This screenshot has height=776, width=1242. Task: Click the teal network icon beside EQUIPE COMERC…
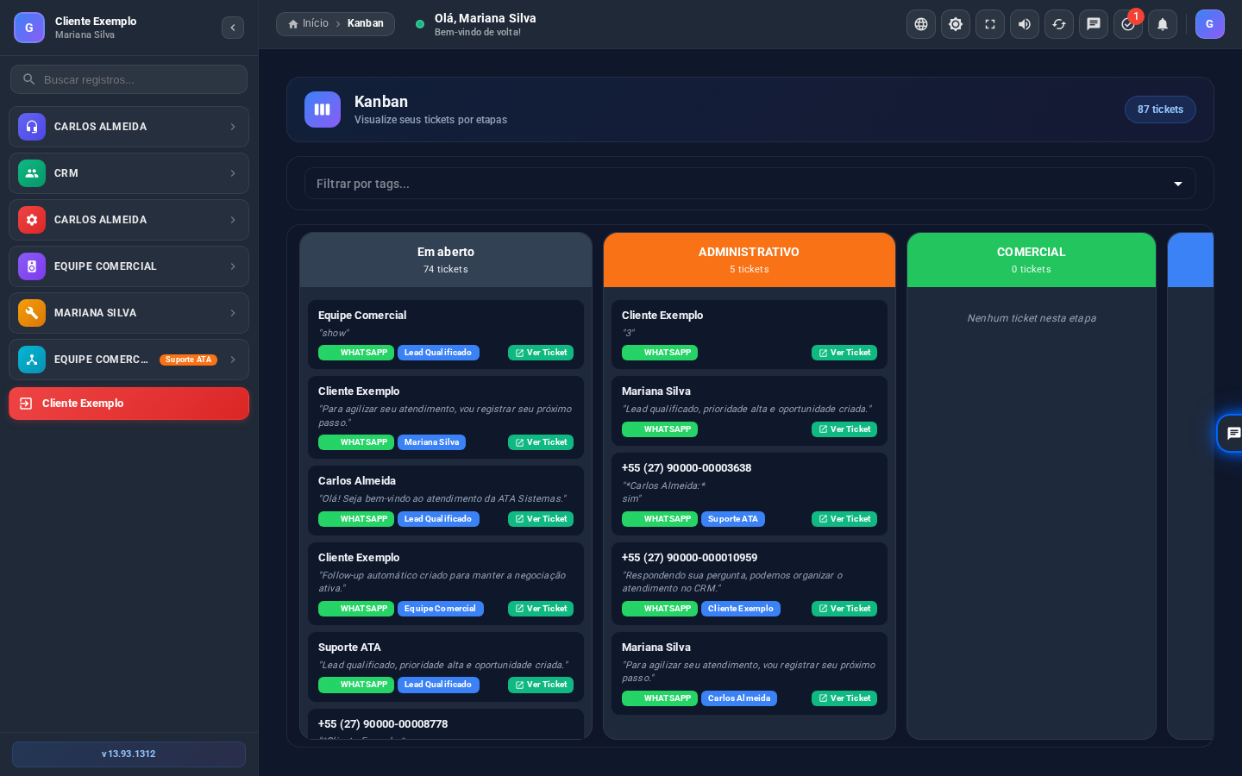coord(32,360)
